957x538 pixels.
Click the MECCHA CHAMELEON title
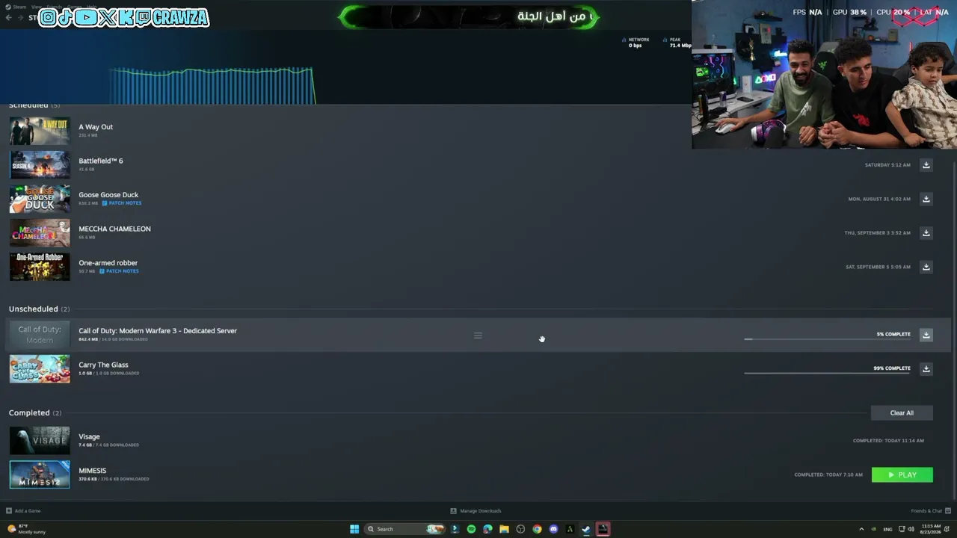click(x=114, y=229)
